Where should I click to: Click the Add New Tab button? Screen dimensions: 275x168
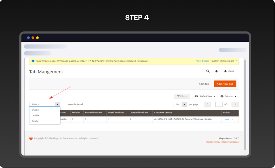tap(225, 84)
